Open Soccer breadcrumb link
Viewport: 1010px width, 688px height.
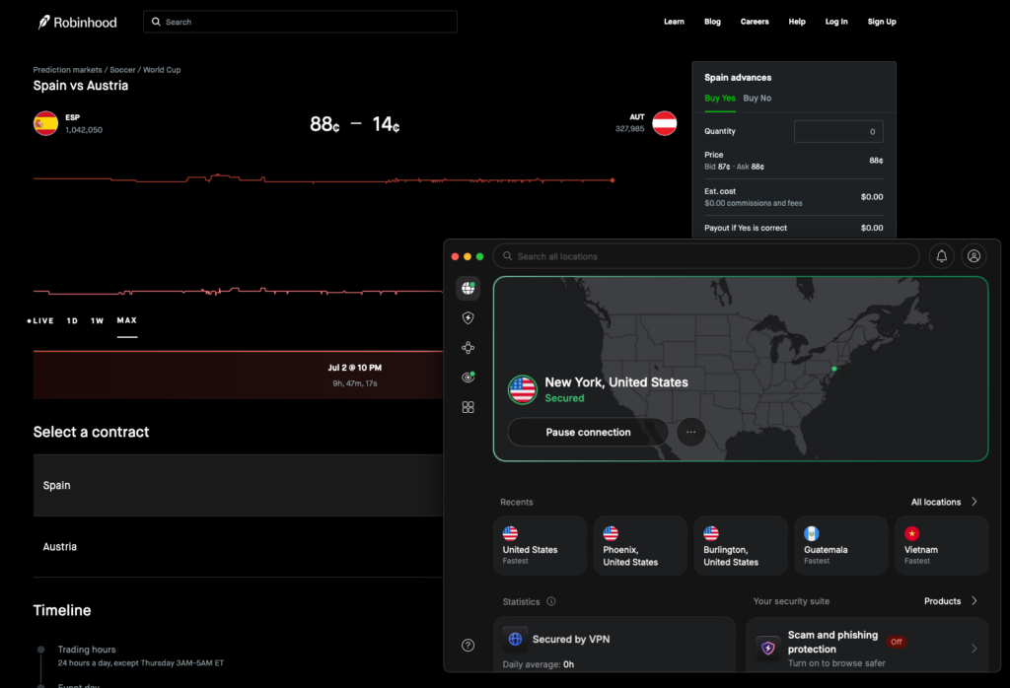point(122,70)
